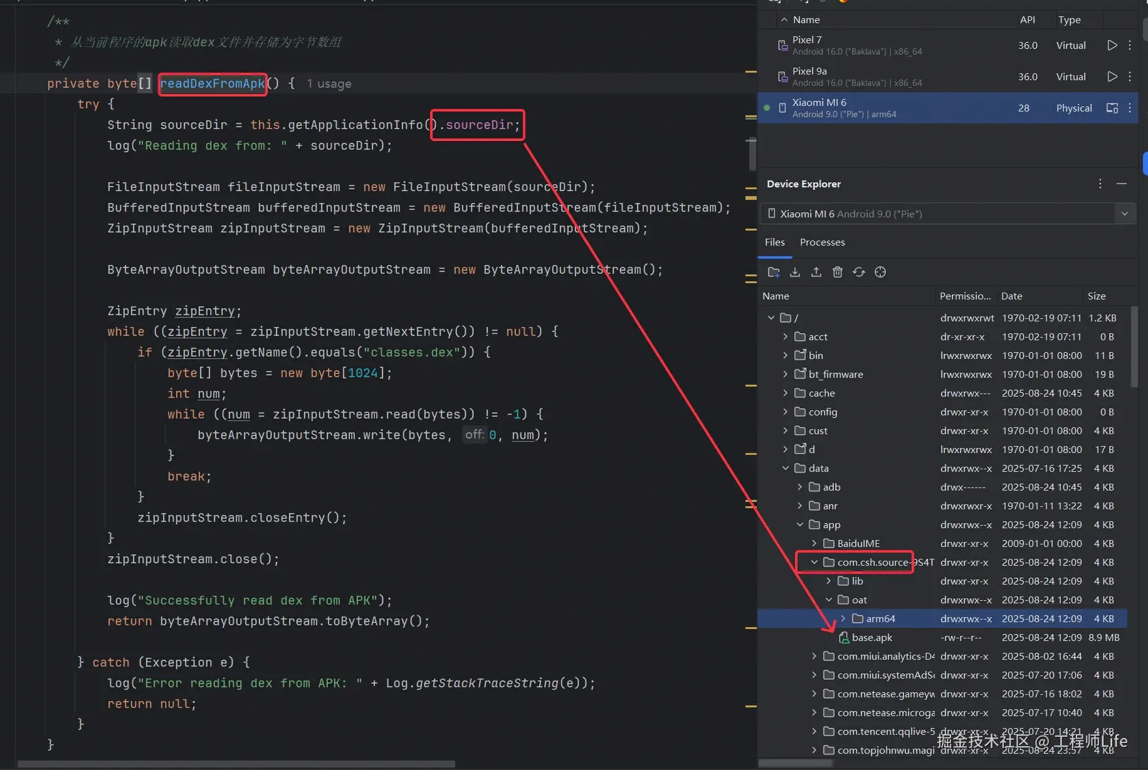This screenshot has height=770, width=1148.
Task: Open more actions for Pixel 7
Action: 1130,45
